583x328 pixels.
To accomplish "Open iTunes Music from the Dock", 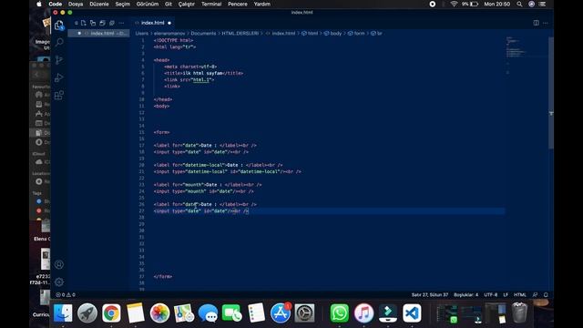I will pyautogui.click(x=363, y=313).
